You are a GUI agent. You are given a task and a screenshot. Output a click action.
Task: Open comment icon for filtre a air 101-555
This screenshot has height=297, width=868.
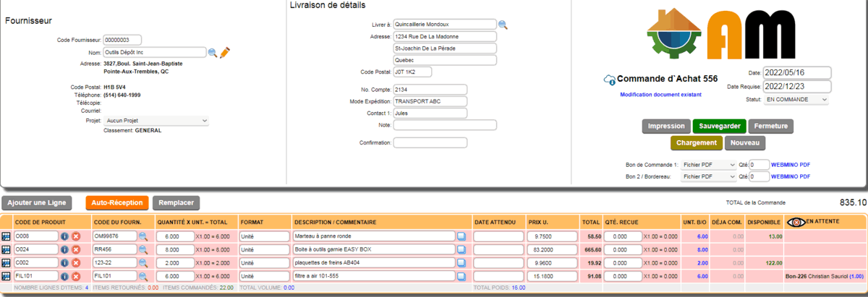tap(461, 275)
